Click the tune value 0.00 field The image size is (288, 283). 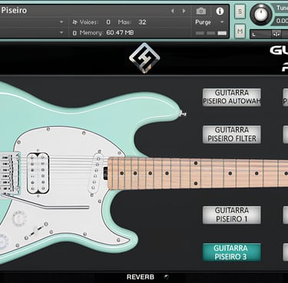282,21
